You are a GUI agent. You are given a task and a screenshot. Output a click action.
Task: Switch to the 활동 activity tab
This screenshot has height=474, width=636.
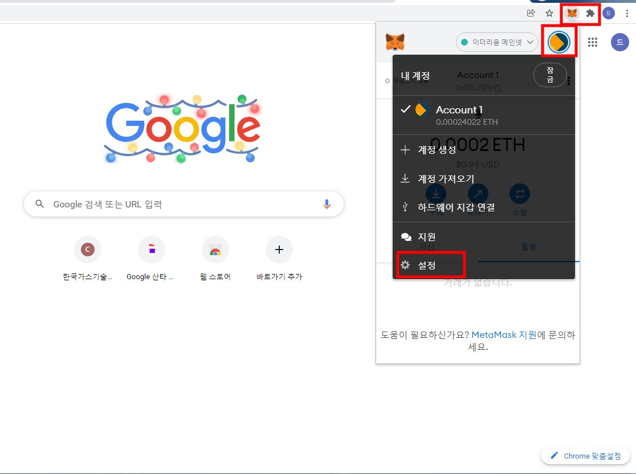(x=529, y=247)
